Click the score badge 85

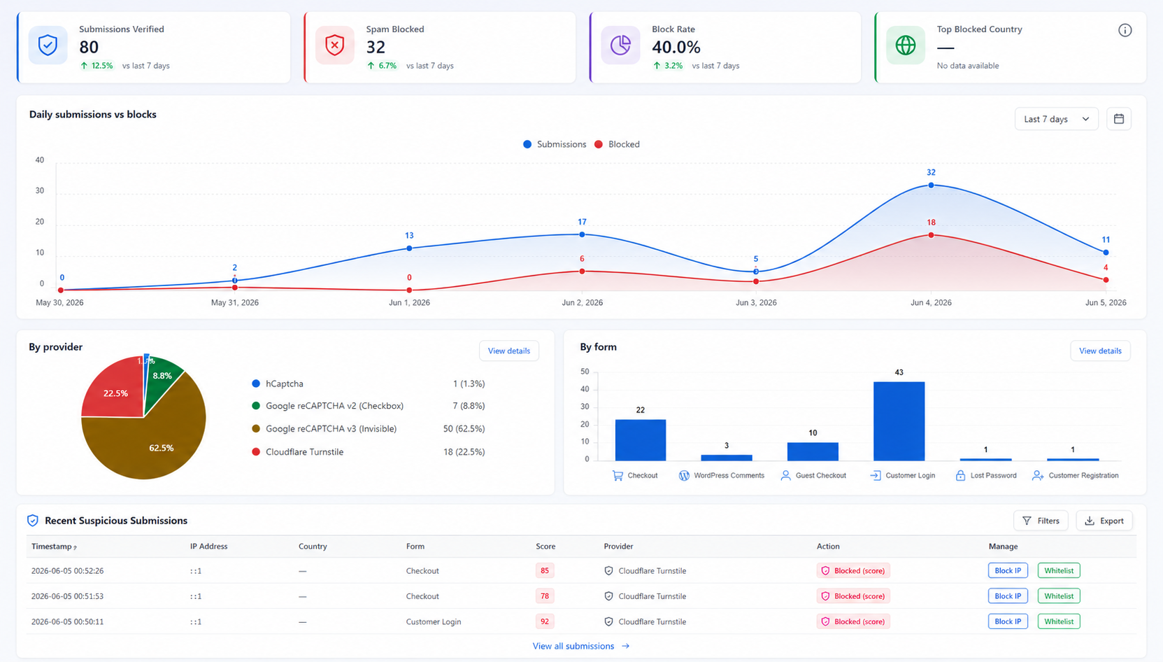pos(545,571)
